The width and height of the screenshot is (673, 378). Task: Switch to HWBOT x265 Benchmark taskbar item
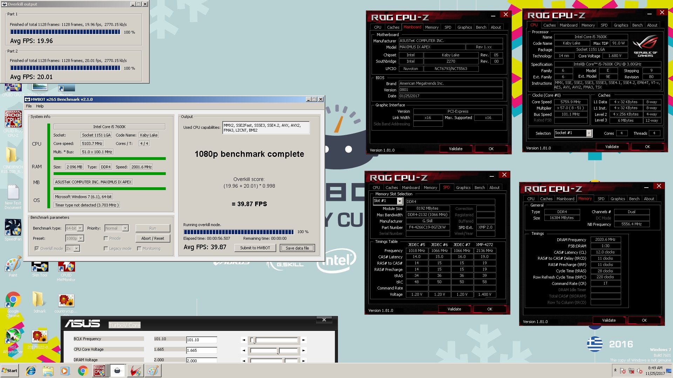[117, 371]
